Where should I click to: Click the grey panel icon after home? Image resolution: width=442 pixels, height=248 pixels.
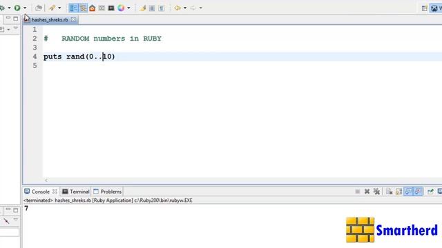coord(102,8)
